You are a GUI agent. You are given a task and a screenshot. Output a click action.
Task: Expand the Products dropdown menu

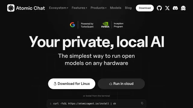98,8
